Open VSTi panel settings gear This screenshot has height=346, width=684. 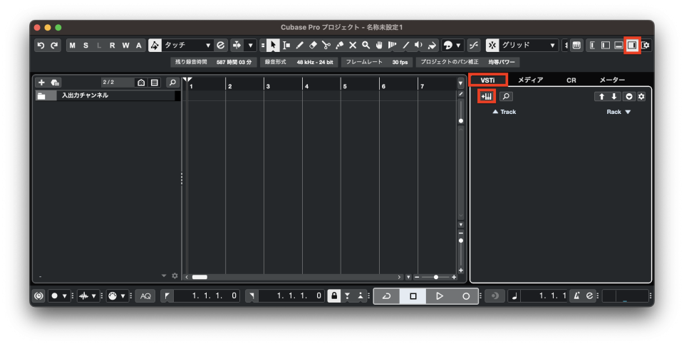point(641,96)
